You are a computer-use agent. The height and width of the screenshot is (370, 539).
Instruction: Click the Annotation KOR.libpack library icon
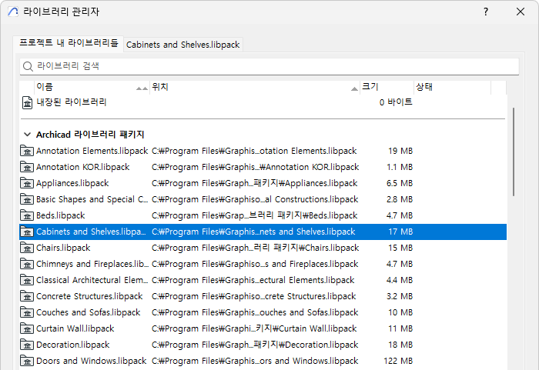(x=27, y=167)
